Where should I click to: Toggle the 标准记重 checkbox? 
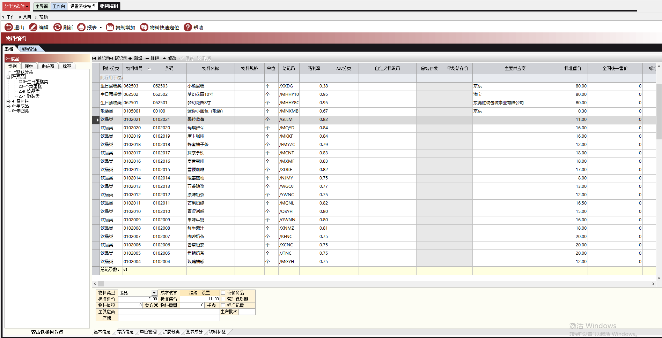(223, 305)
